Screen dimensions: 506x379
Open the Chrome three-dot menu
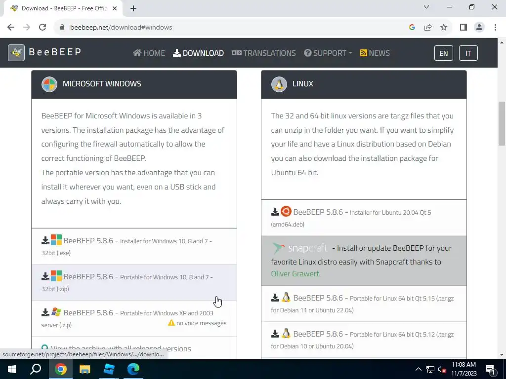click(x=495, y=28)
